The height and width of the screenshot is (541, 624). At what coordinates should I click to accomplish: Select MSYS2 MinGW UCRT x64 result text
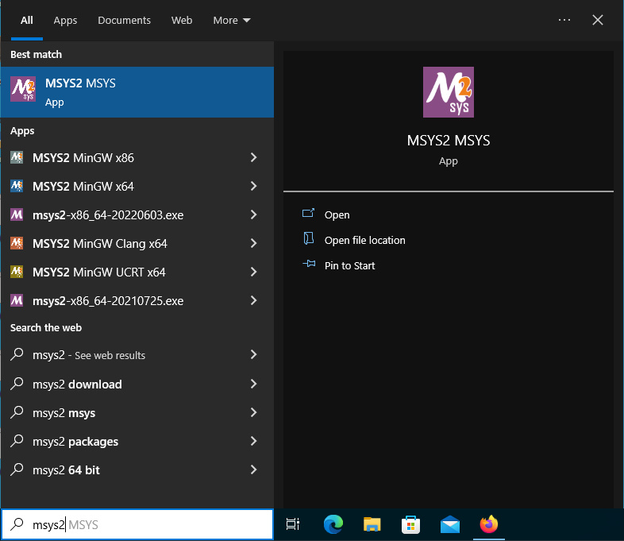click(98, 272)
